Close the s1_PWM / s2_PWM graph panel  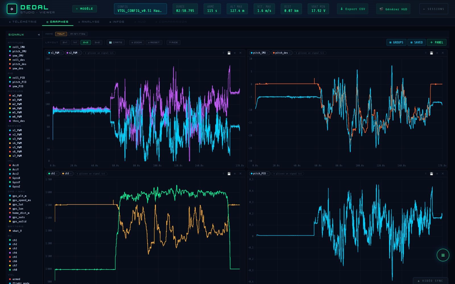240,53
